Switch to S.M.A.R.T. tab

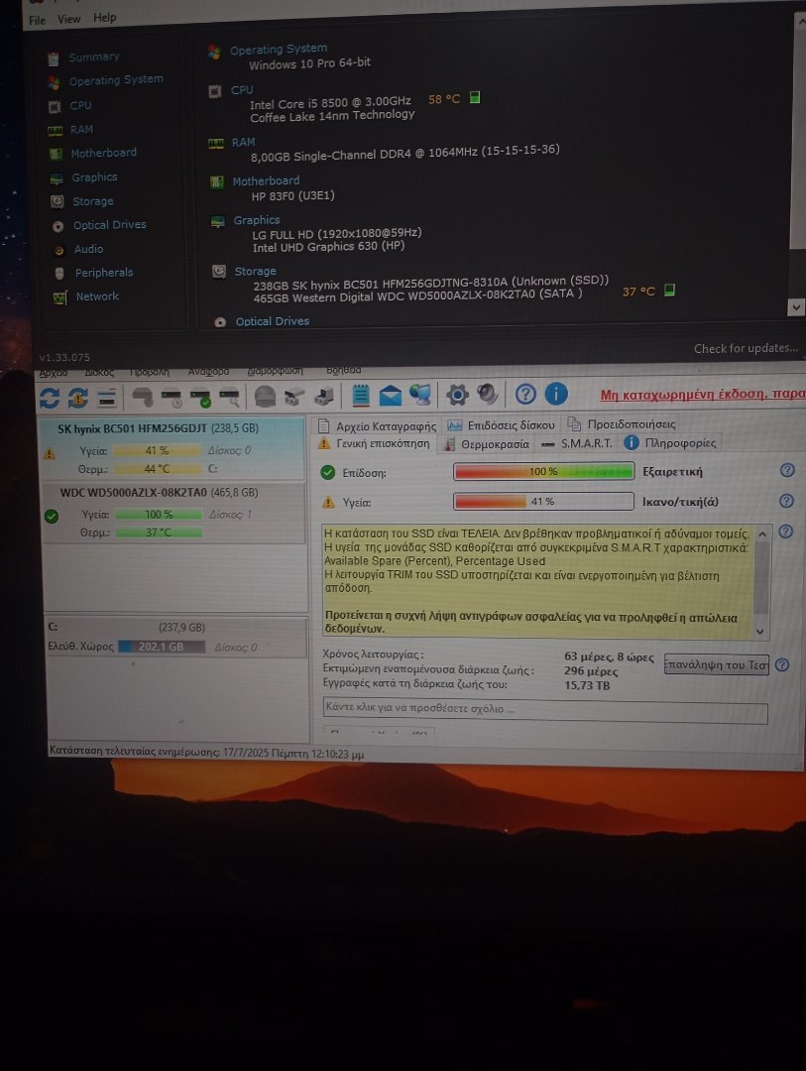pyautogui.click(x=577, y=443)
